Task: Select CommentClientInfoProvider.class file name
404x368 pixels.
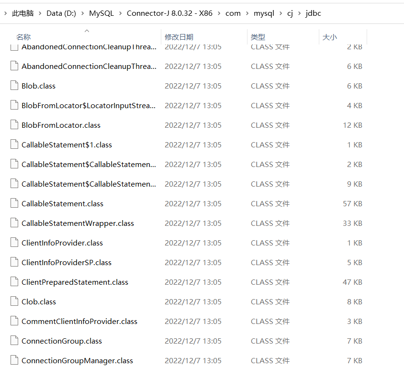Action: (x=79, y=321)
